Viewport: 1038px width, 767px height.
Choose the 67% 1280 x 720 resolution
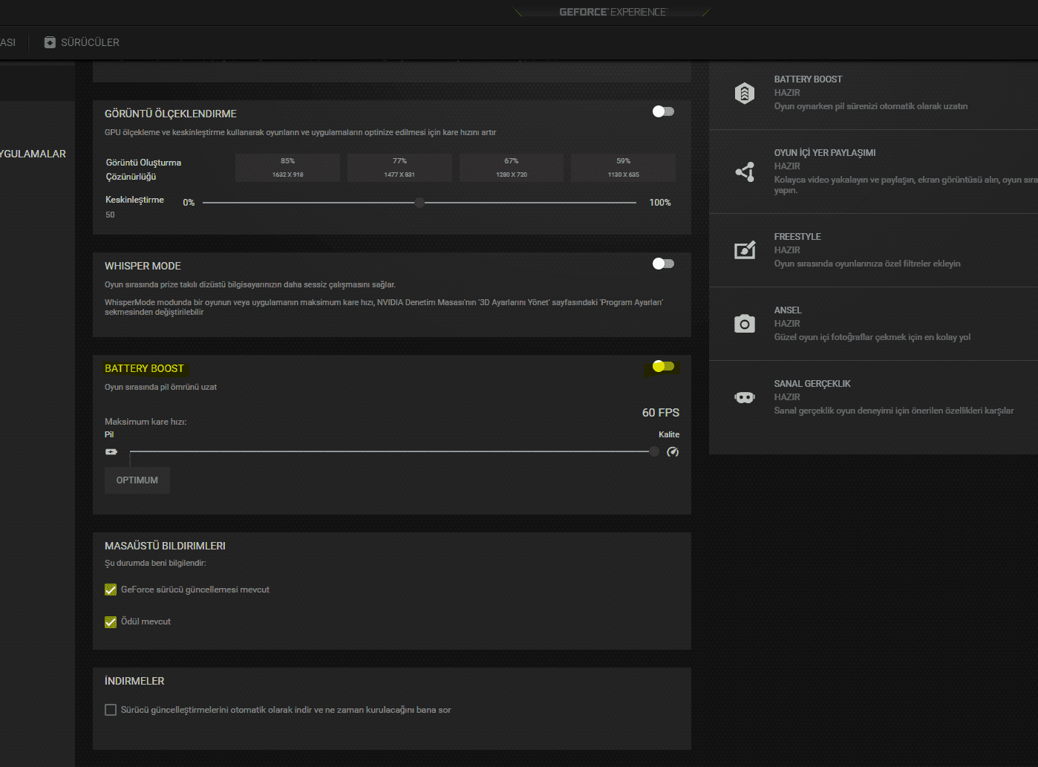coord(512,168)
